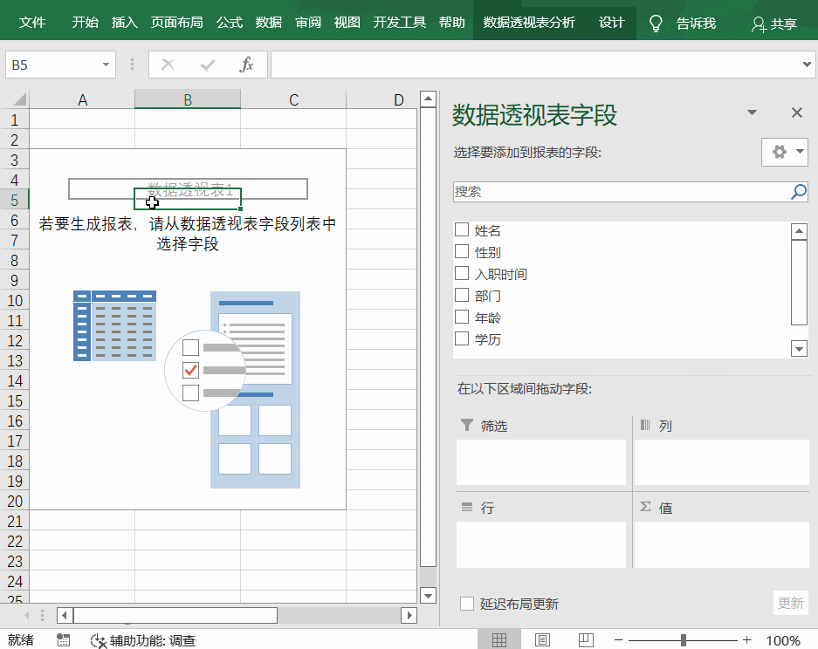
Task: Open the dropdown arrow beside the gear tools
Action: click(799, 152)
